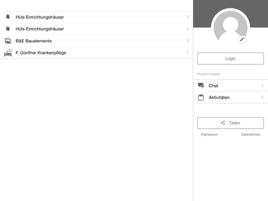Click the picture icon beside B&E Bauelemente
This screenshot has width=268, height=201.
[x=8, y=41]
